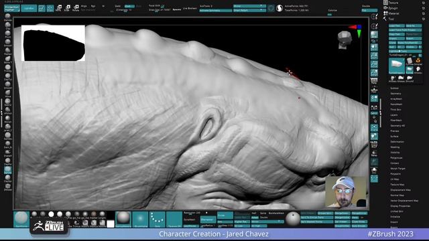Enable Zsub sculpt mode
429x241 pixels.
129,6
